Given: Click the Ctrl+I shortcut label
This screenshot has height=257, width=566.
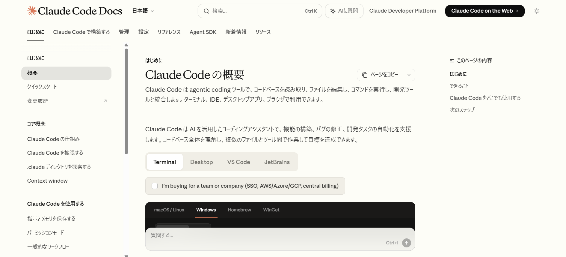Looking at the screenshot, I should tap(392, 243).
